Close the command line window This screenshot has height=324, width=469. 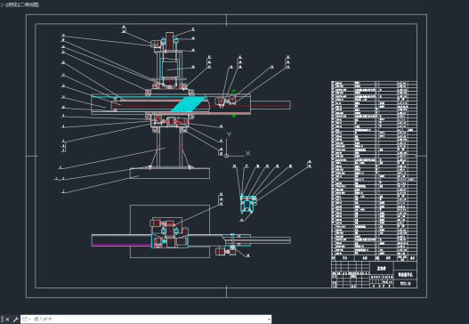(x=7, y=320)
